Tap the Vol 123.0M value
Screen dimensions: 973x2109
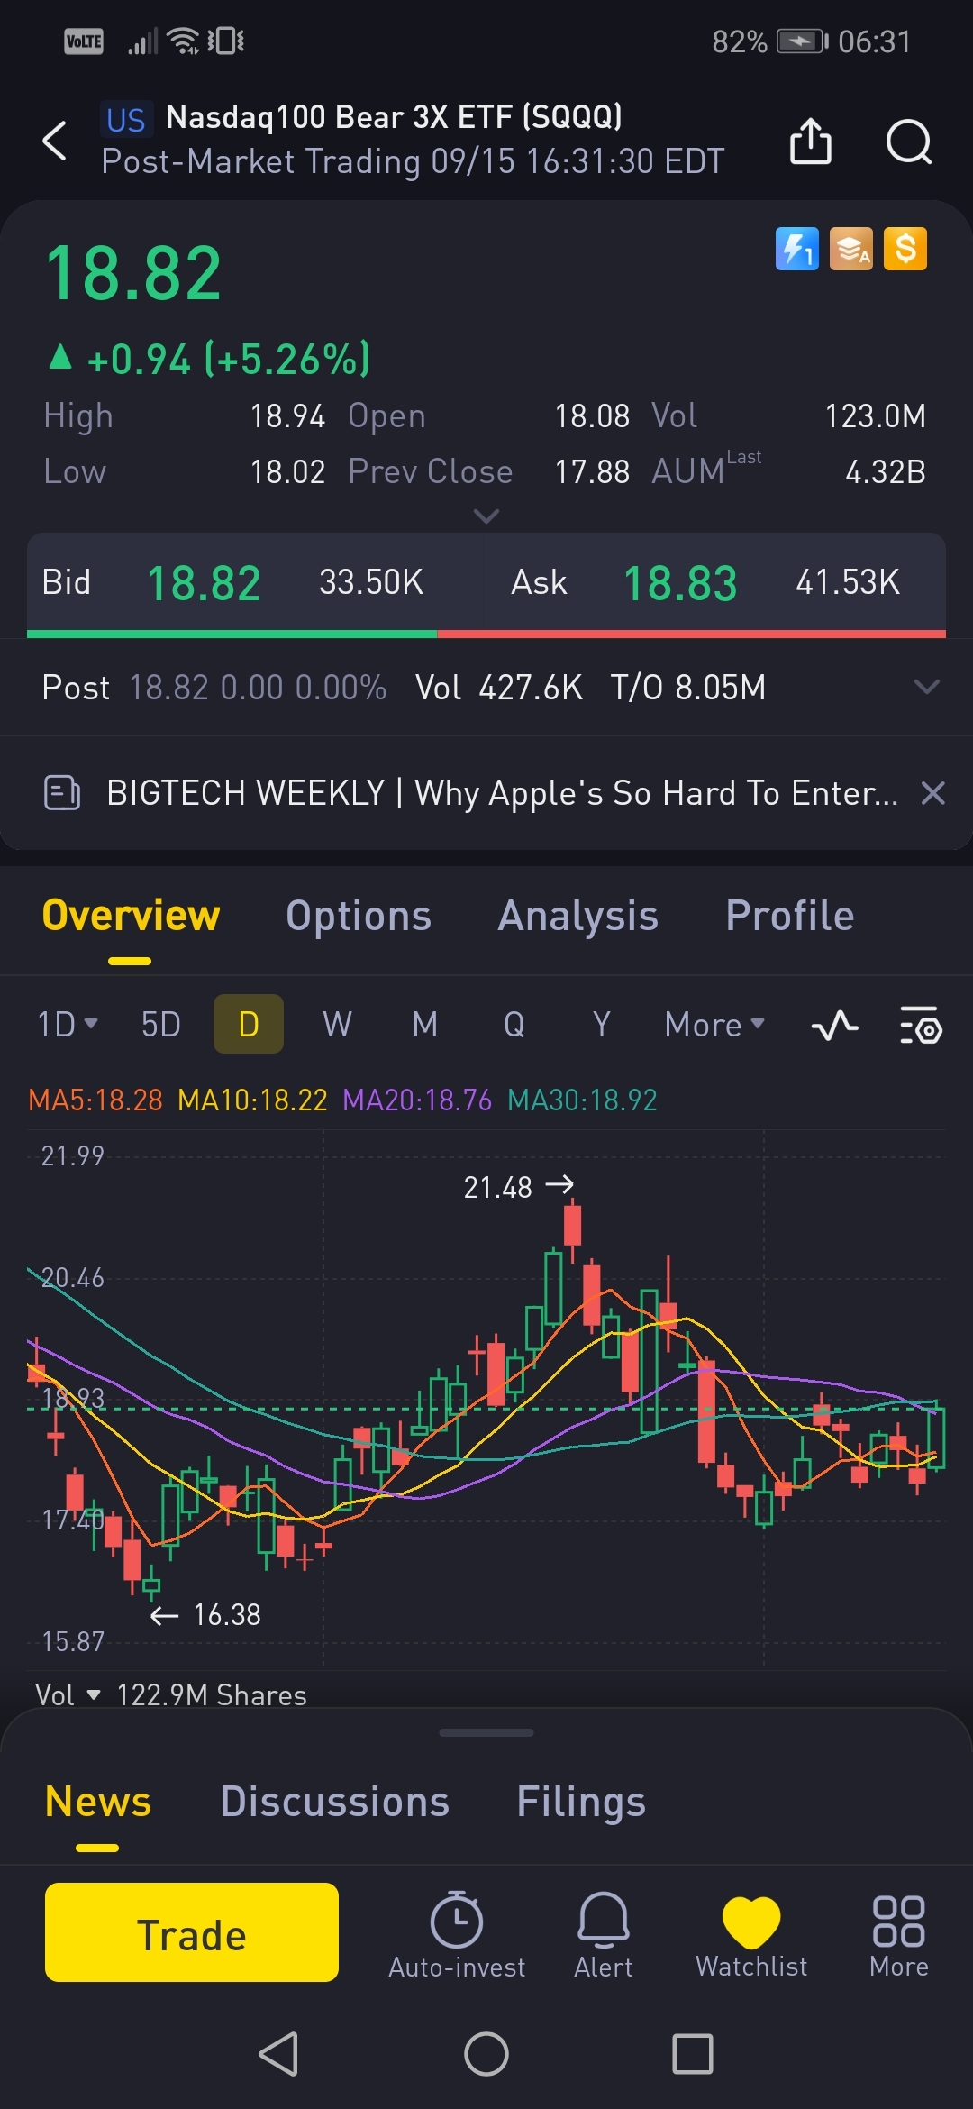pos(876,415)
